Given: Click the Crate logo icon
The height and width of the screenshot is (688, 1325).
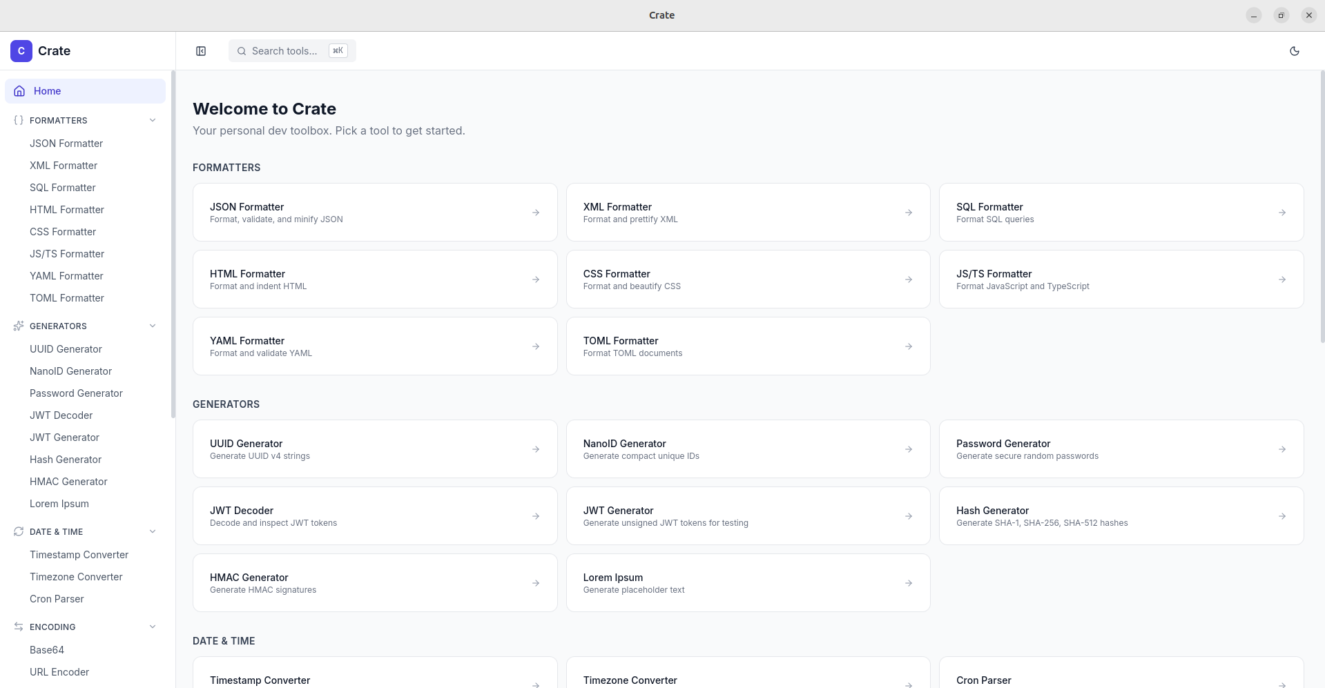Looking at the screenshot, I should pyautogui.click(x=21, y=51).
